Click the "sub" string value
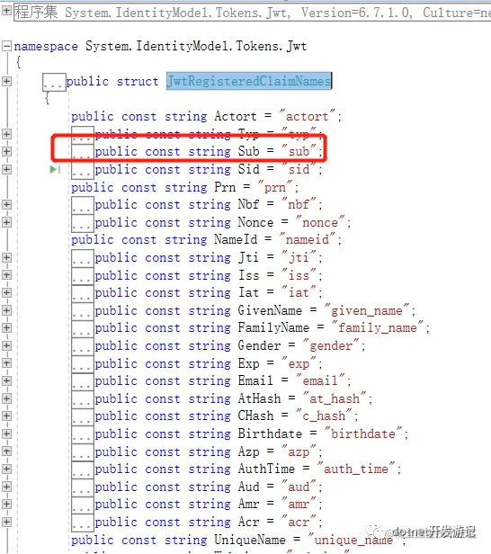The width and height of the screenshot is (491, 554). (299, 152)
